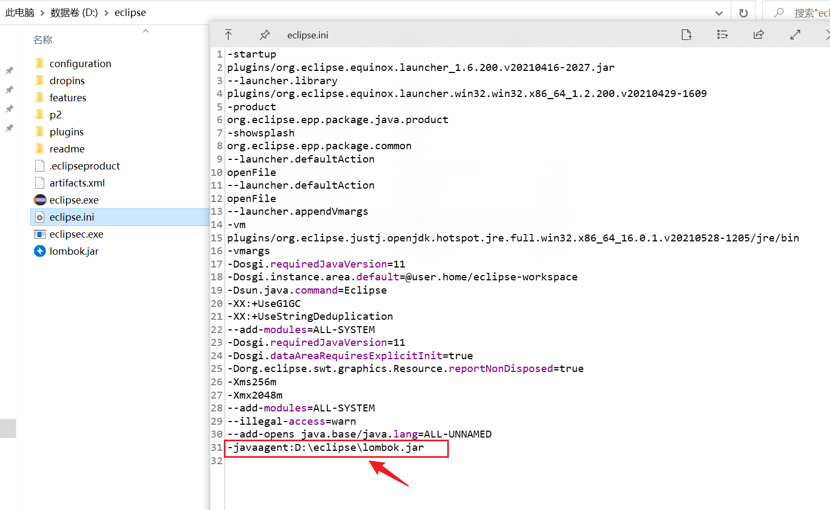Image resolution: width=830 pixels, height=510 pixels.
Task: Select the folder named plugins
Action: [x=67, y=132]
